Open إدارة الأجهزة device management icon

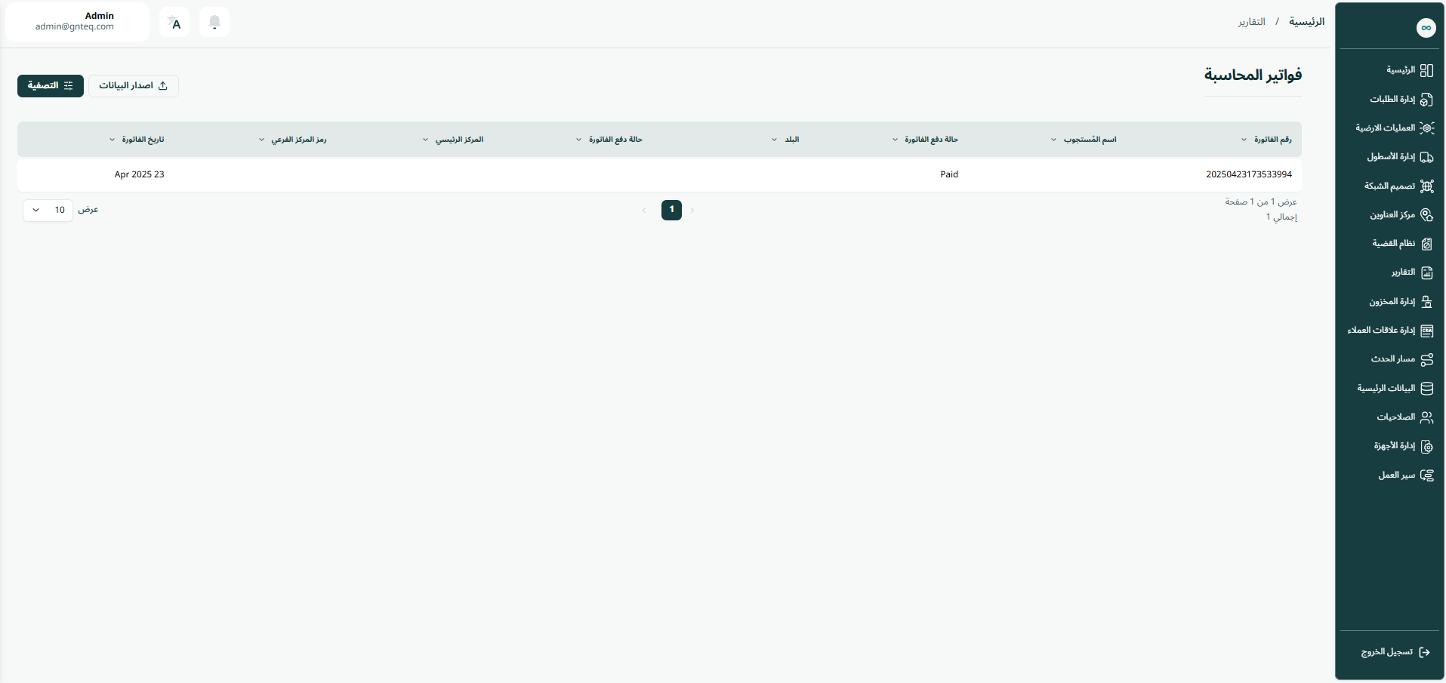click(x=1426, y=446)
